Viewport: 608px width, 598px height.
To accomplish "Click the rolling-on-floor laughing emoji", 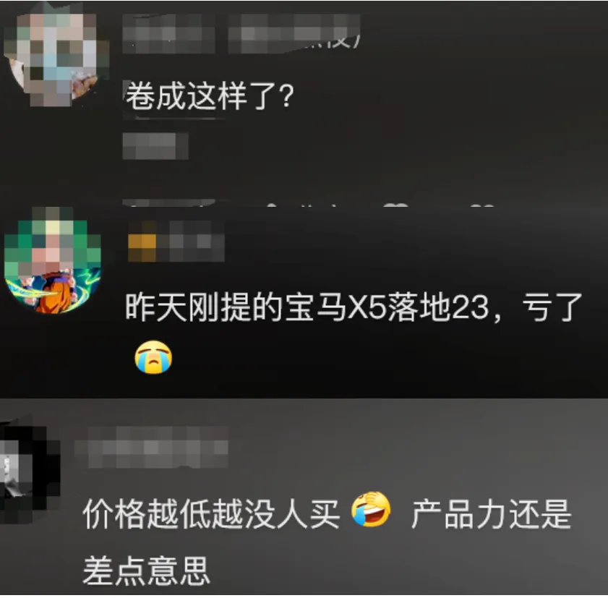I will 371,510.
